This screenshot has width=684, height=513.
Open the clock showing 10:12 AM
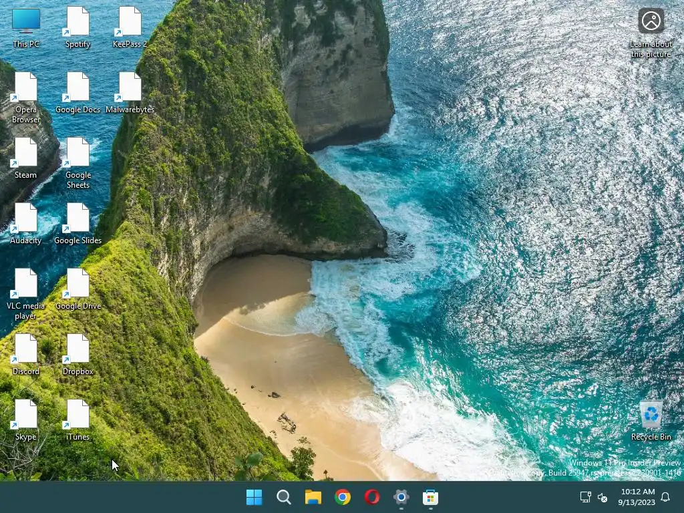pos(637,497)
